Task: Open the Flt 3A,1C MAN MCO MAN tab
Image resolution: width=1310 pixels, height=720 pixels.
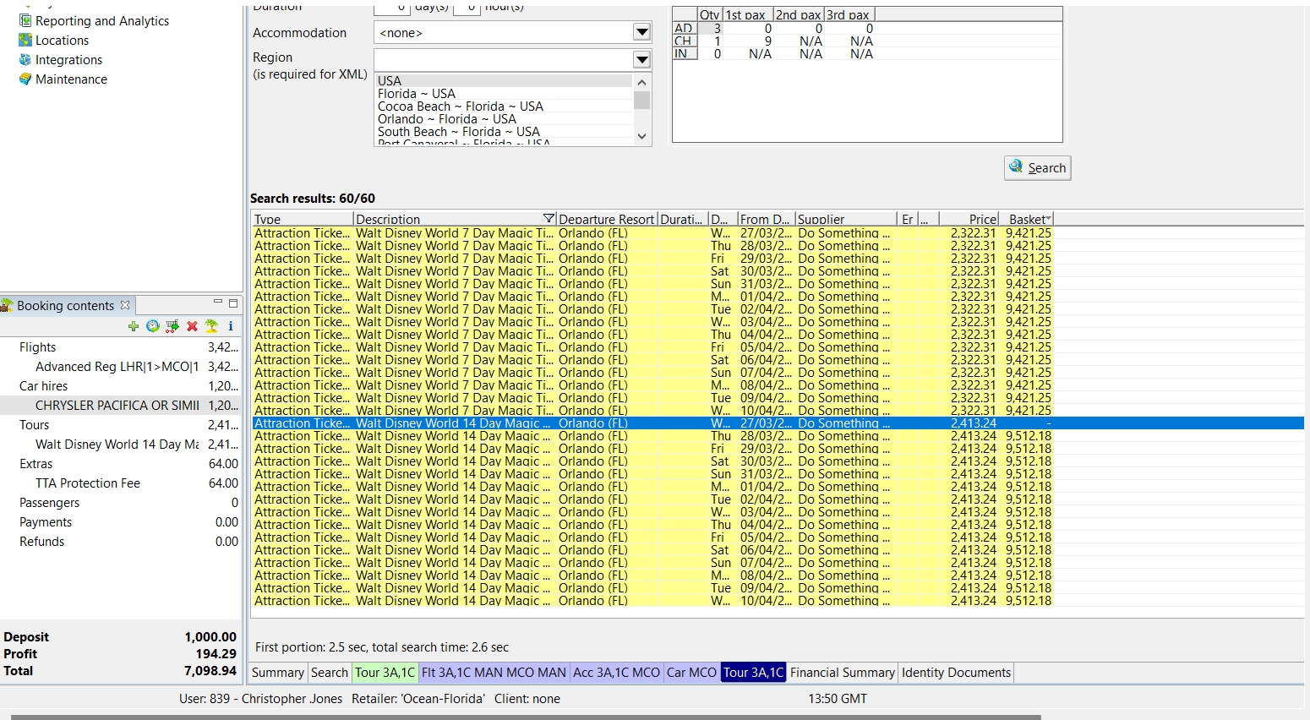Action: 494,673
